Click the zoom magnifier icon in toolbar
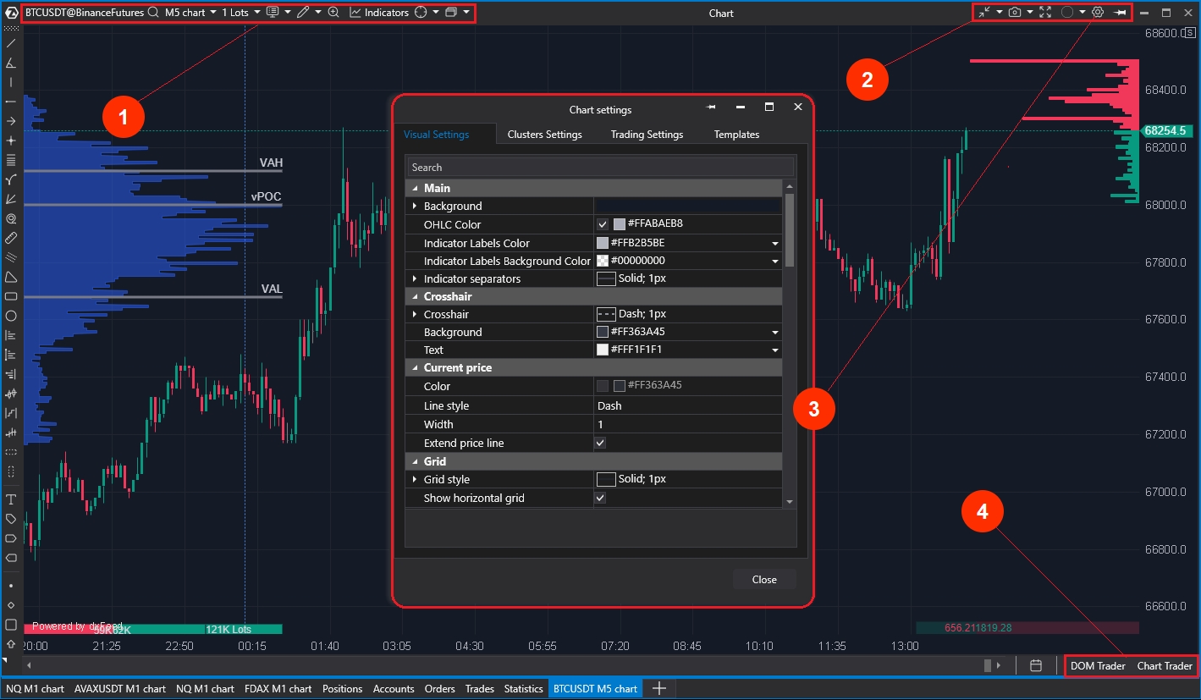The height and width of the screenshot is (700, 1201). (333, 13)
